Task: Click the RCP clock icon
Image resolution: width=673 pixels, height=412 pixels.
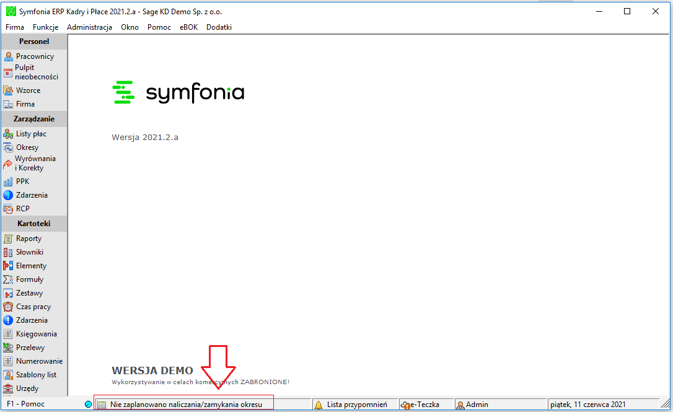Action: pyautogui.click(x=8, y=209)
